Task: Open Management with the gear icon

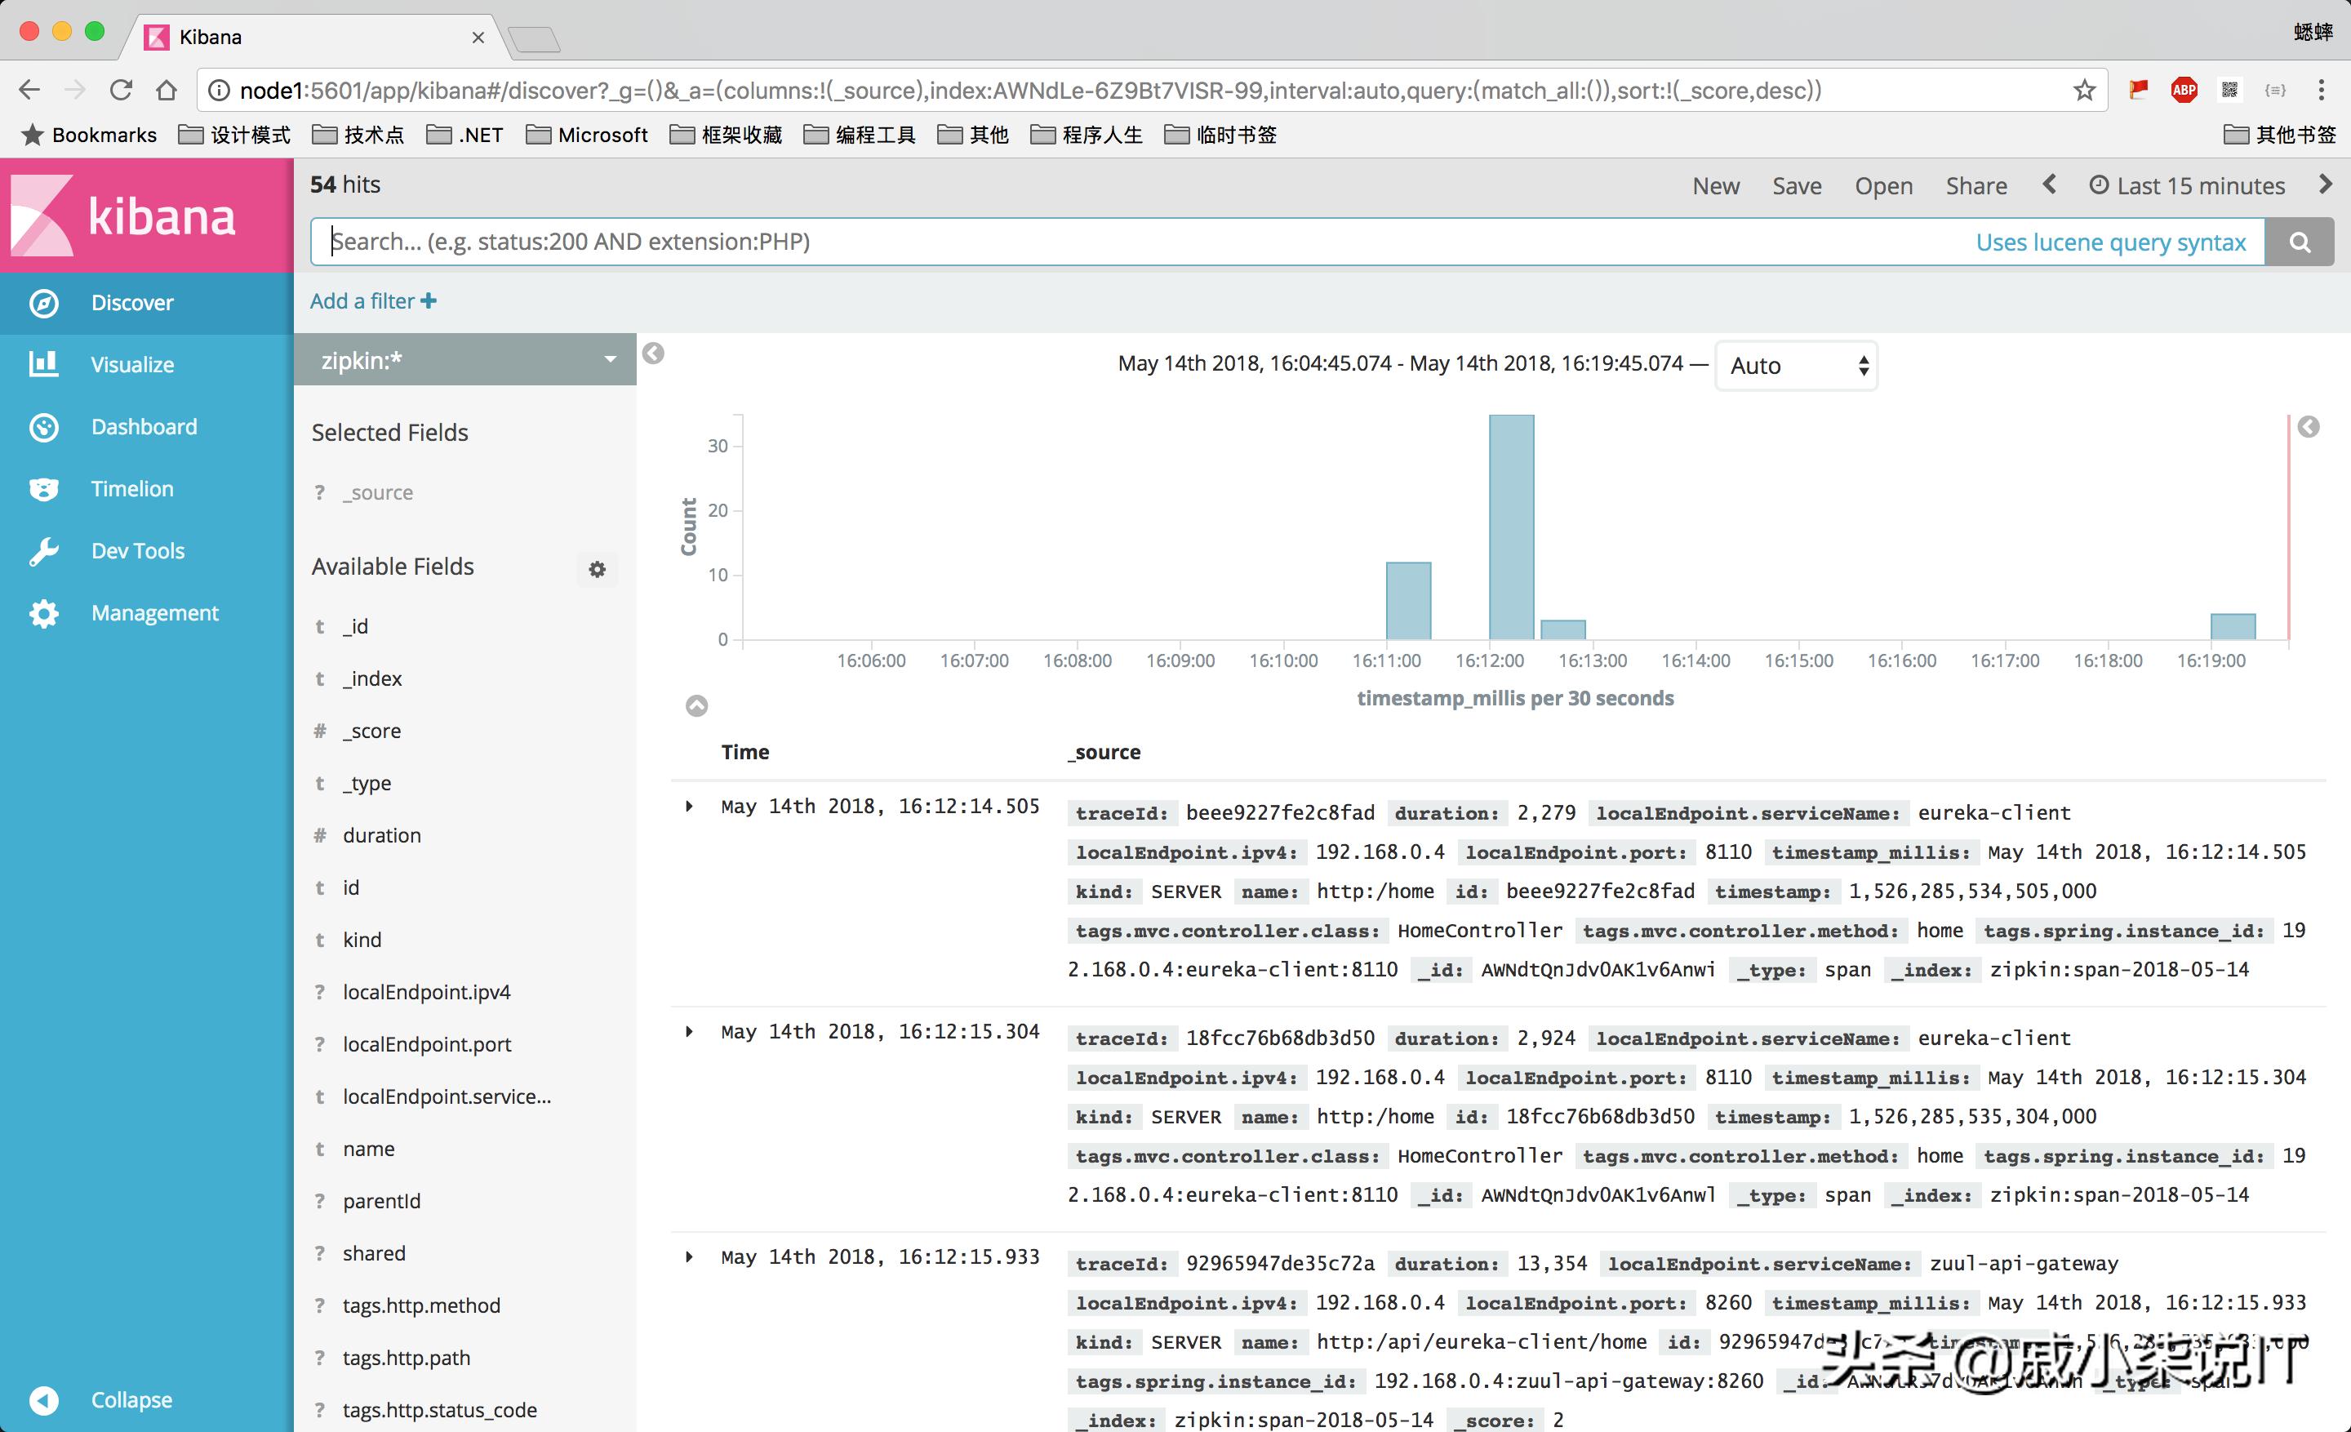Action: [44, 612]
